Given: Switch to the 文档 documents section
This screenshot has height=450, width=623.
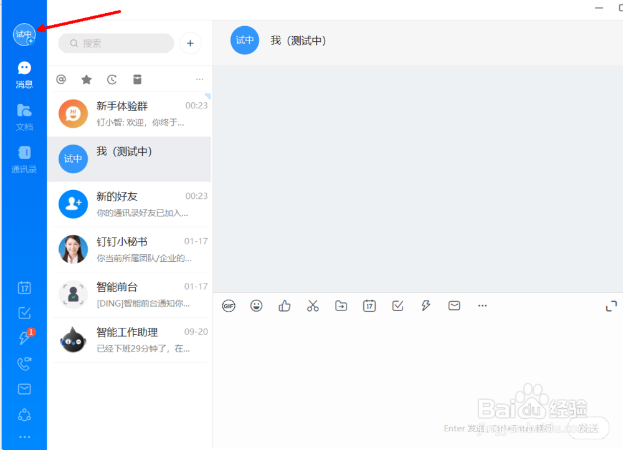Looking at the screenshot, I should coord(24,115).
